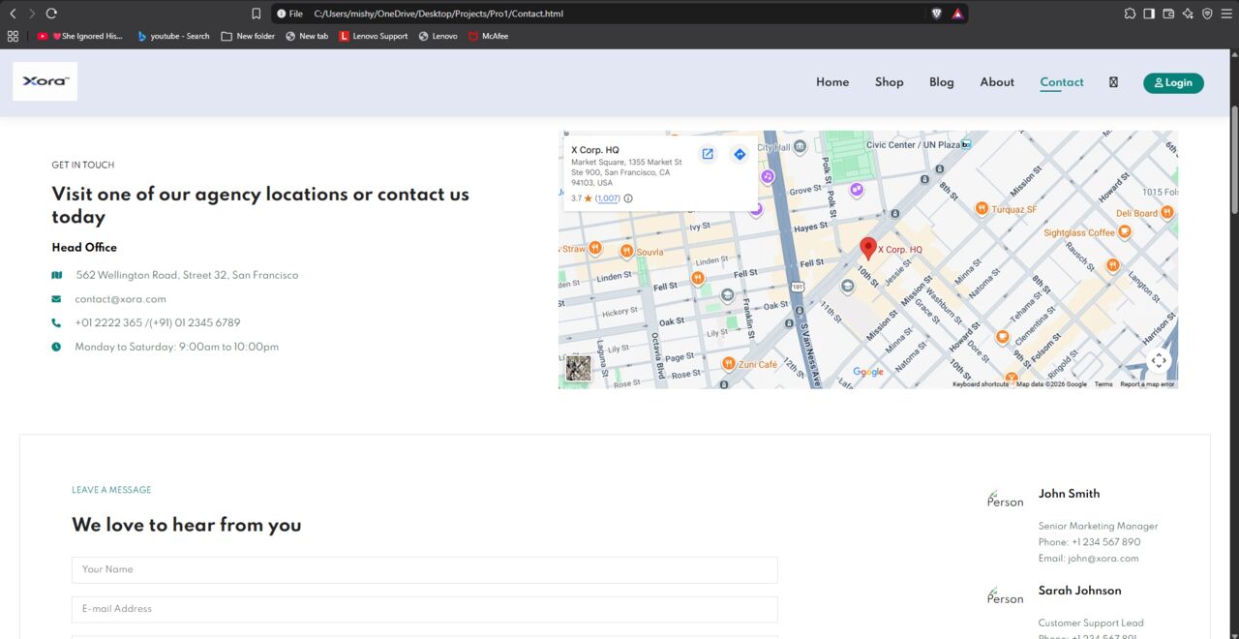Get directions to X Corp. HQ

(740, 154)
